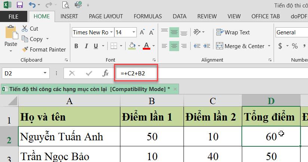The width and height of the screenshot is (308, 162).
Task: Open Insert Function fx dialog
Action: [x=105, y=74]
